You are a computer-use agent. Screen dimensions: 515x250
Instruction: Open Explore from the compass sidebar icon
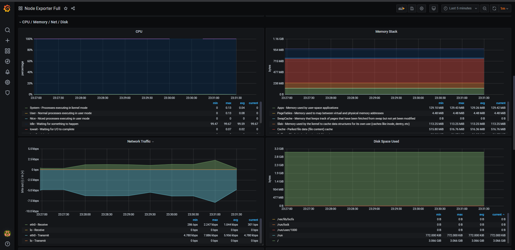(8, 61)
